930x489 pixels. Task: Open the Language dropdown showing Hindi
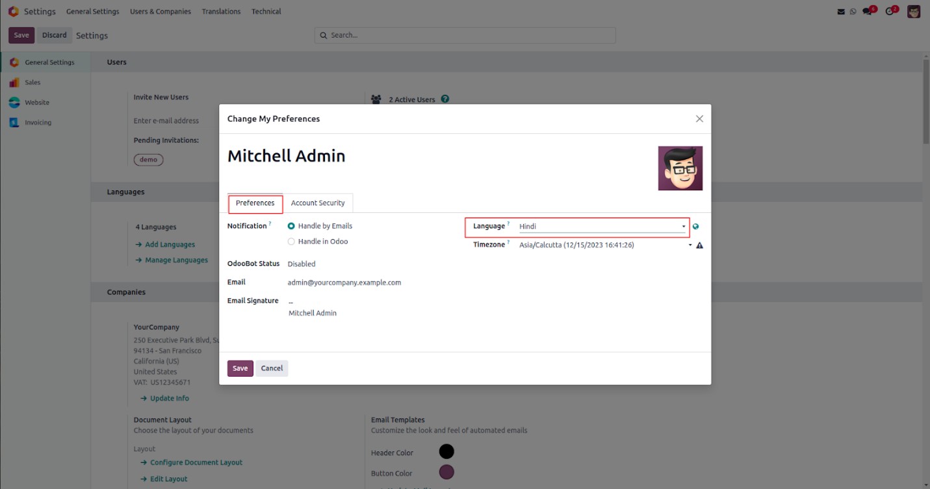pyautogui.click(x=601, y=227)
